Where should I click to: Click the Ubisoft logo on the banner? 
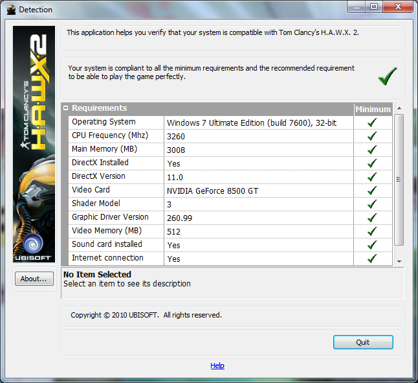pos(33,247)
